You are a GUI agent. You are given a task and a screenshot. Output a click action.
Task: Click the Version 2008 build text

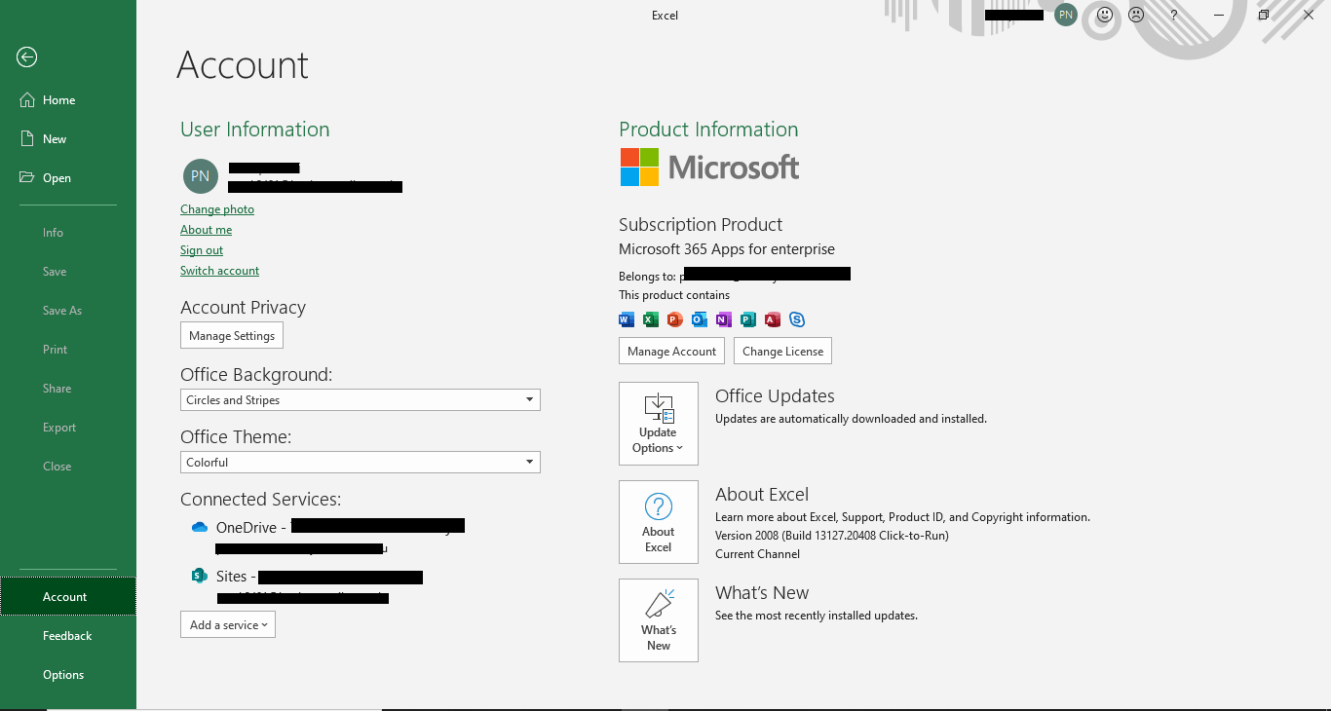point(832,536)
